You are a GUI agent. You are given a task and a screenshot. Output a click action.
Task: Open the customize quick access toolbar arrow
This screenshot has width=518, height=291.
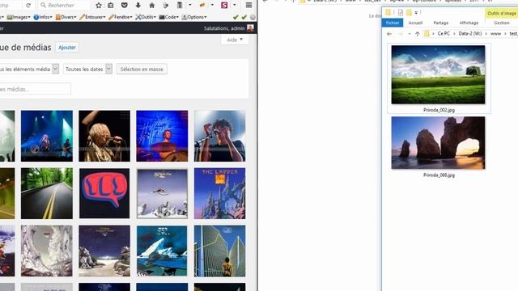pos(416,13)
